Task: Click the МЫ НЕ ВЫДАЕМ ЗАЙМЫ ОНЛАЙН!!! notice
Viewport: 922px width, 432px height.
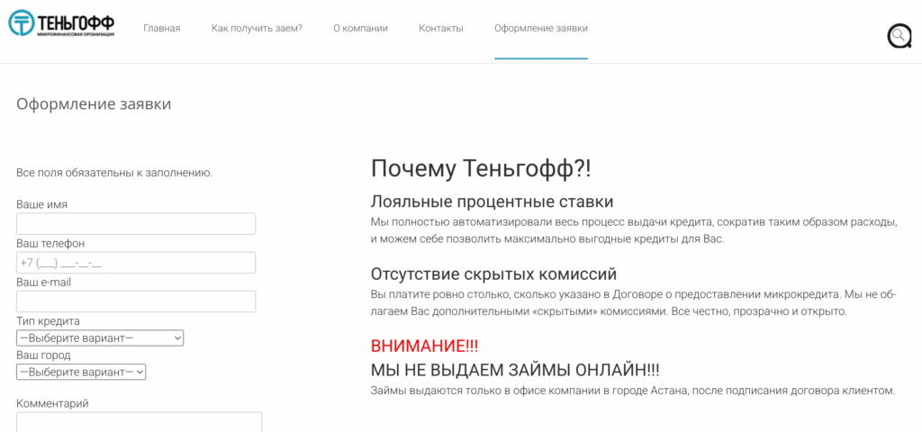Action: click(x=515, y=369)
